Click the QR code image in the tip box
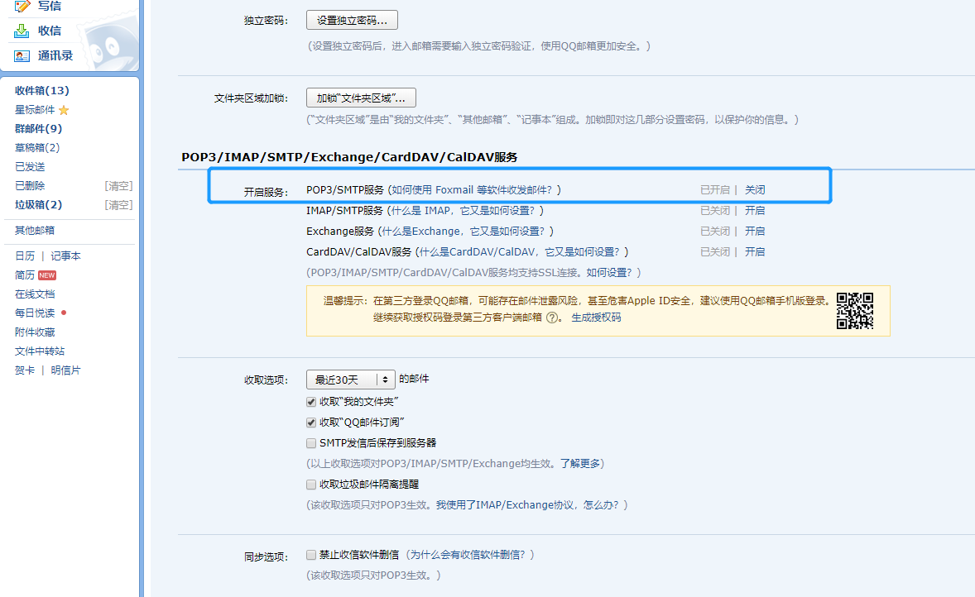This screenshot has height=597, width=975. [x=854, y=311]
